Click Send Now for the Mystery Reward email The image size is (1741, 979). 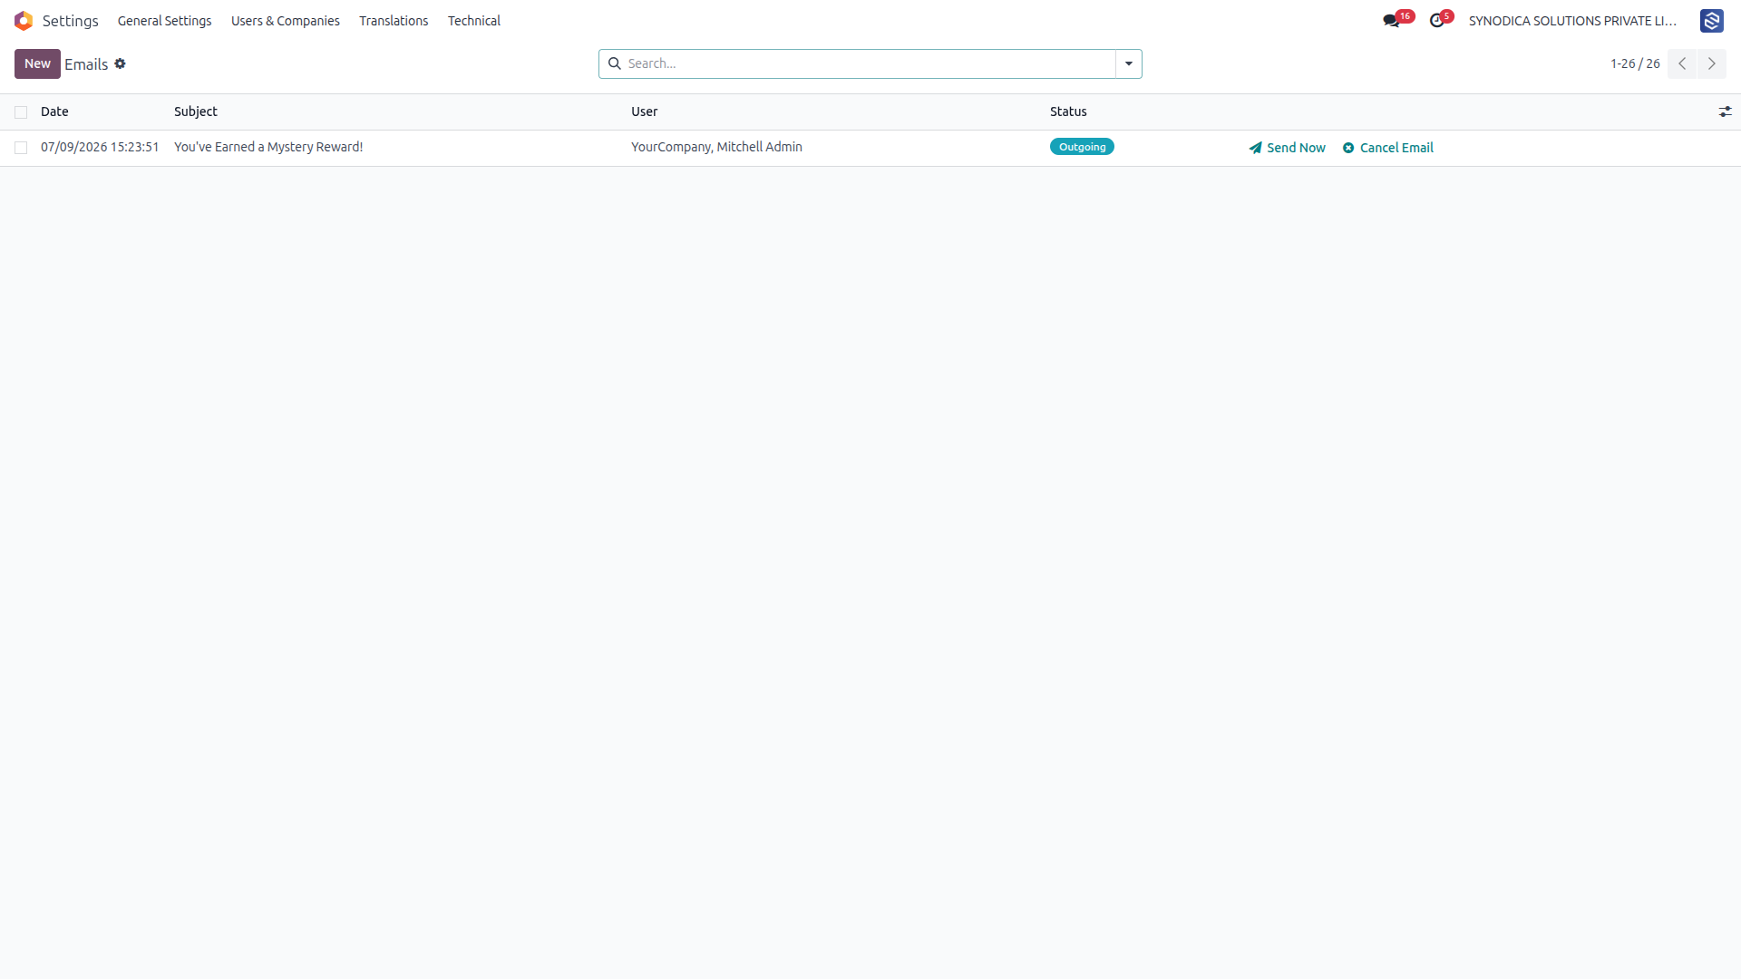1287,148
